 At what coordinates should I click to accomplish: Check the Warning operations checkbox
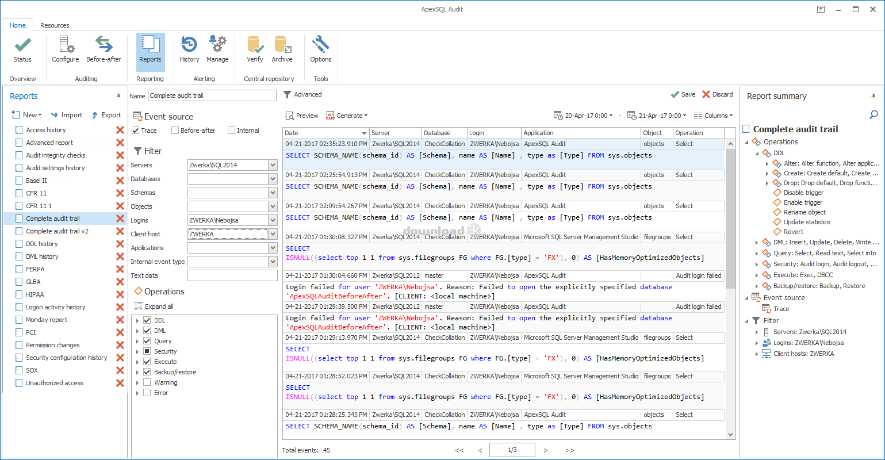click(147, 382)
